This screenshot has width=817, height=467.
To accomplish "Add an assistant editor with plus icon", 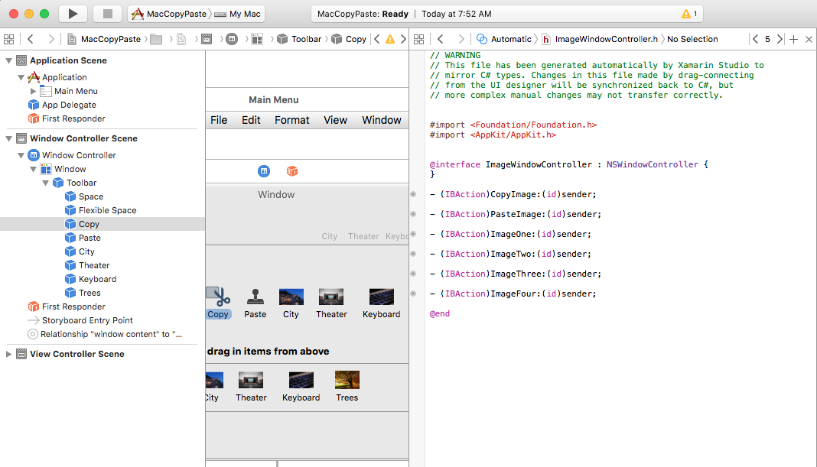I will [x=793, y=39].
